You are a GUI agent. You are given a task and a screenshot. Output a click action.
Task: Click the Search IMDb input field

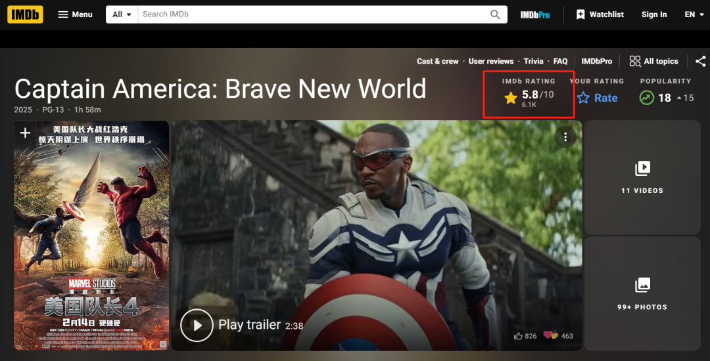pos(314,14)
